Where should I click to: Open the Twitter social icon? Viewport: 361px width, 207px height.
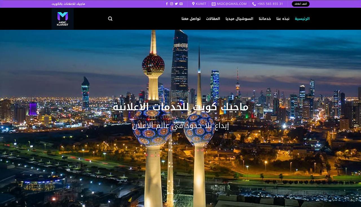pos(176,4)
